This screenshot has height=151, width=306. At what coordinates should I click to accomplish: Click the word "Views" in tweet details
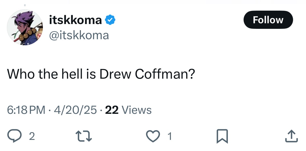(137, 110)
